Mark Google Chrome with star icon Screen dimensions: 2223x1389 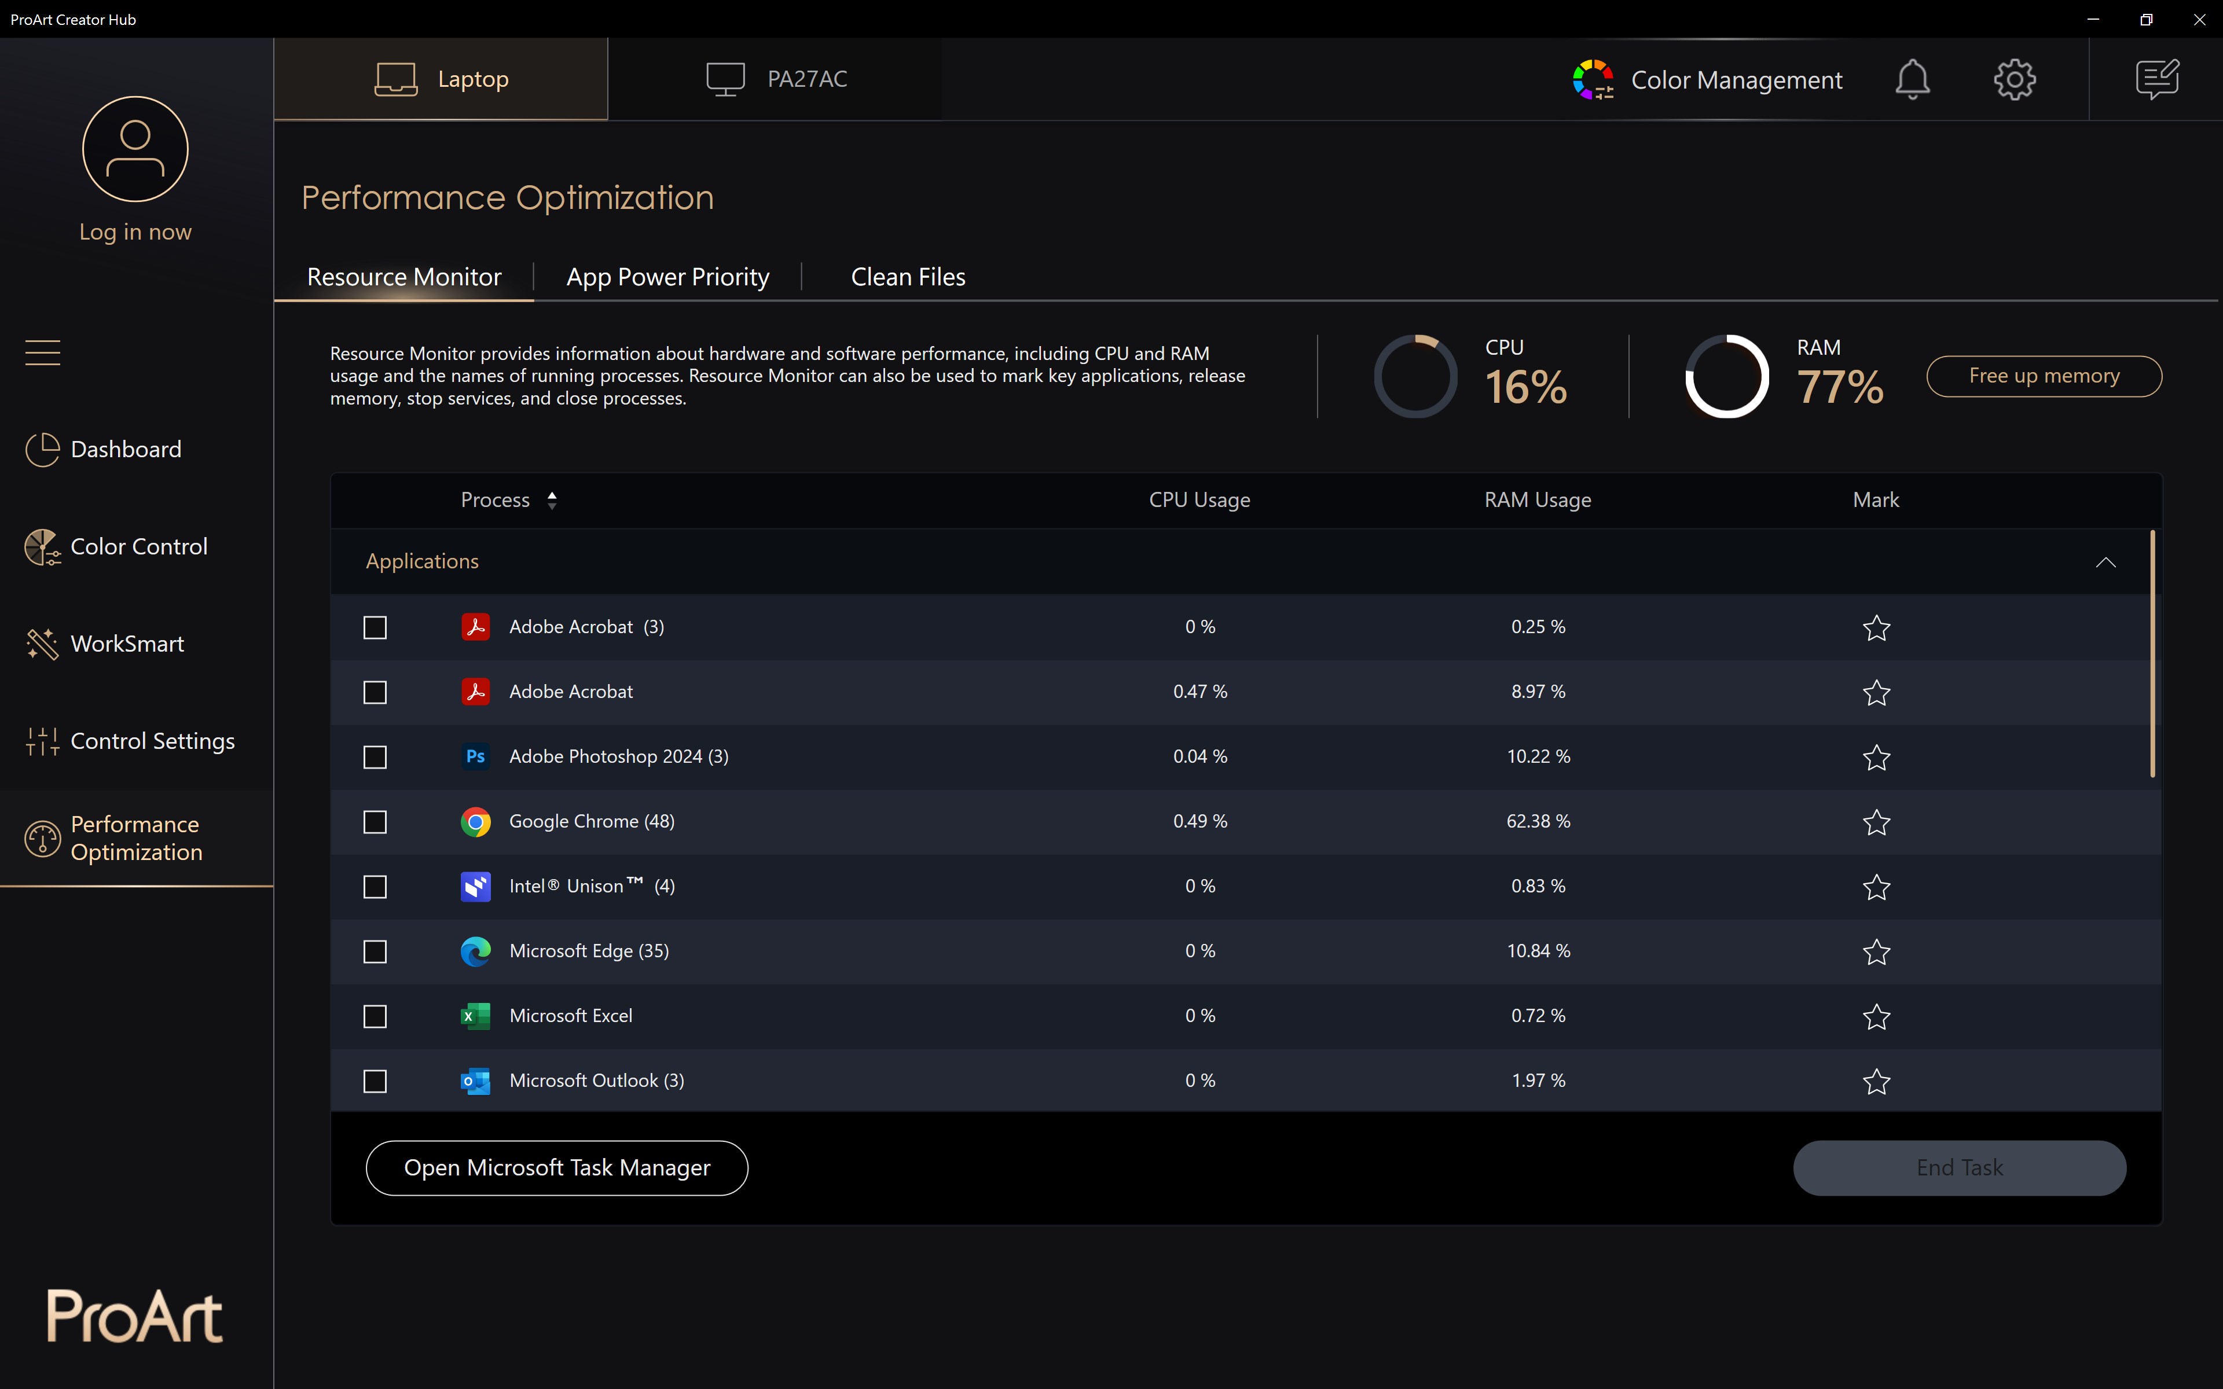1876,822
